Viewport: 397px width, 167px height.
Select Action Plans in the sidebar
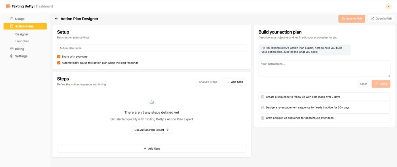(25, 26)
